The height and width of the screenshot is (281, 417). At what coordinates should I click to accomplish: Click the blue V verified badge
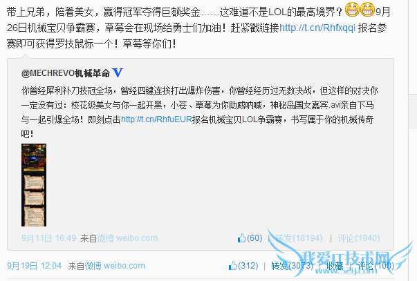click(118, 72)
